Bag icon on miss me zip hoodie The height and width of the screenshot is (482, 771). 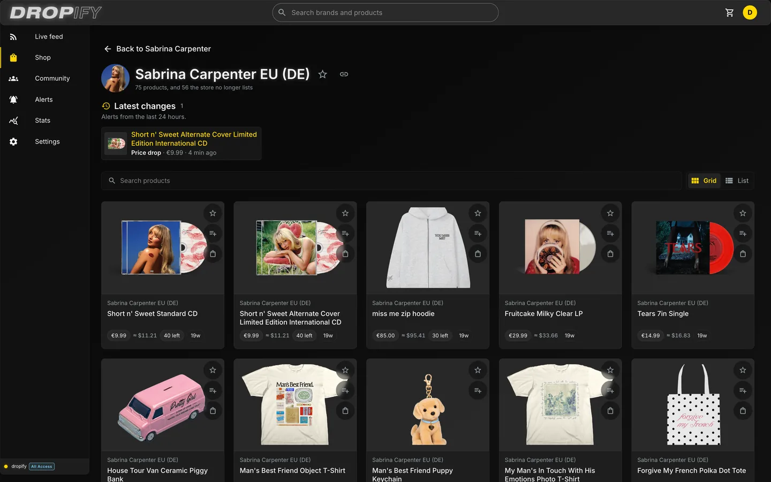[478, 254]
